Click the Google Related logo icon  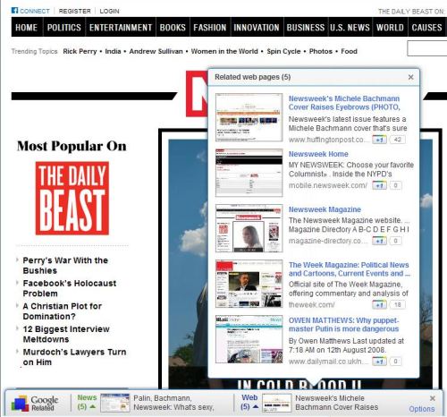pyautogui.click(x=20, y=403)
